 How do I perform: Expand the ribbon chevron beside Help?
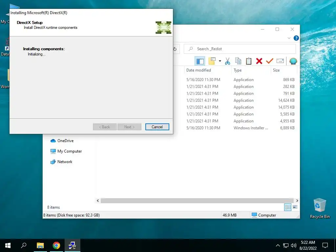click(289, 38)
